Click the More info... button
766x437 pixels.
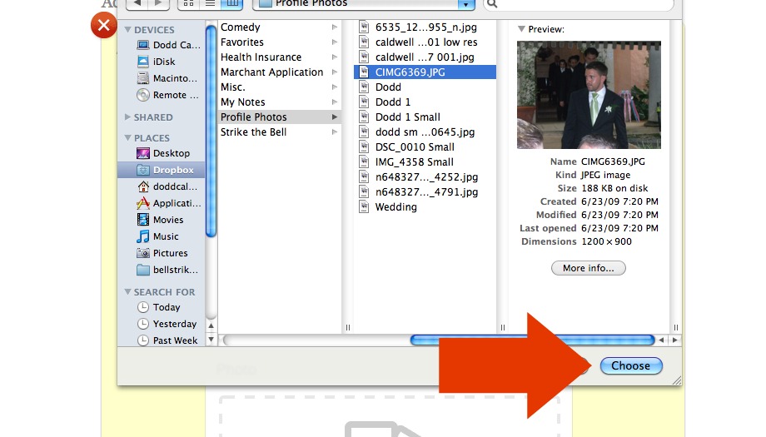pos(588,268)
